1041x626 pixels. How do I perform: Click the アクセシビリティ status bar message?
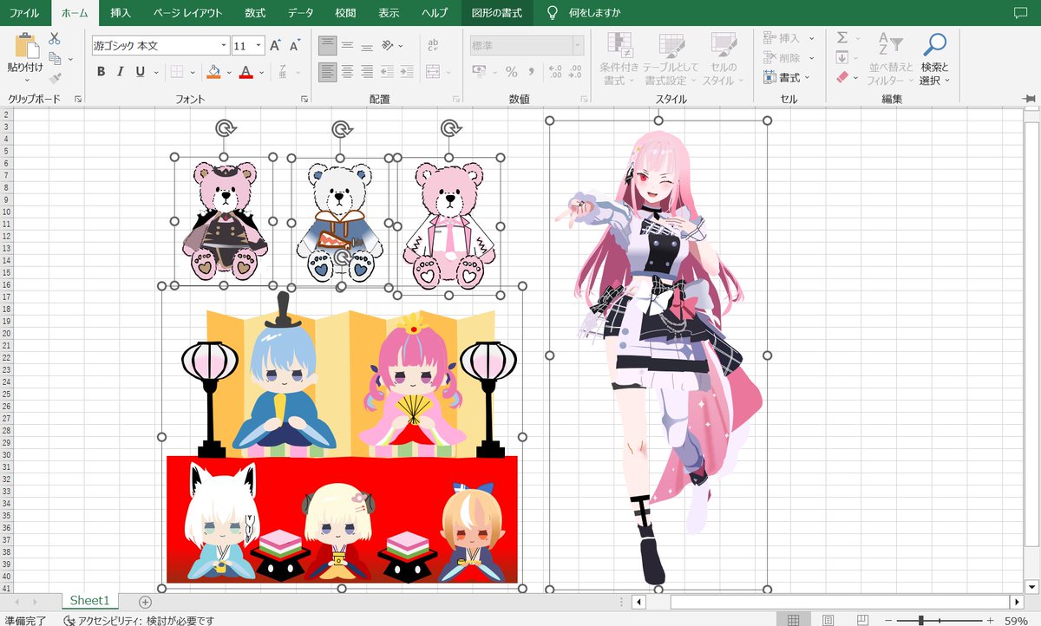point(139,620)
